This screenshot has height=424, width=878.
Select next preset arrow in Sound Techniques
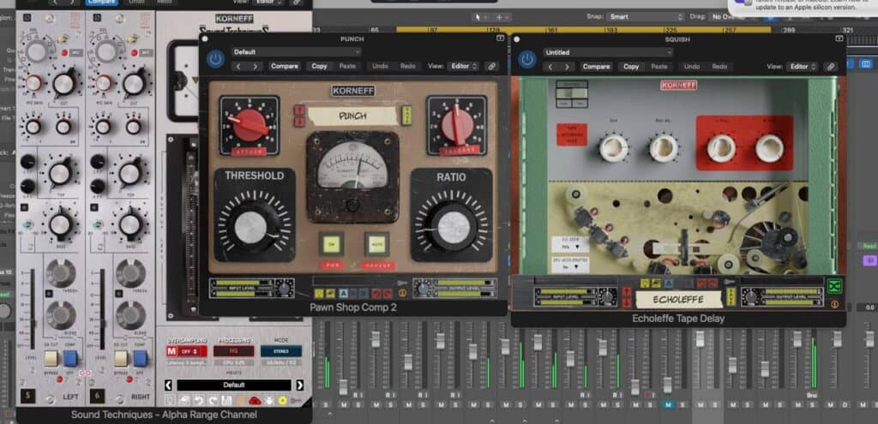coord(299,385)
